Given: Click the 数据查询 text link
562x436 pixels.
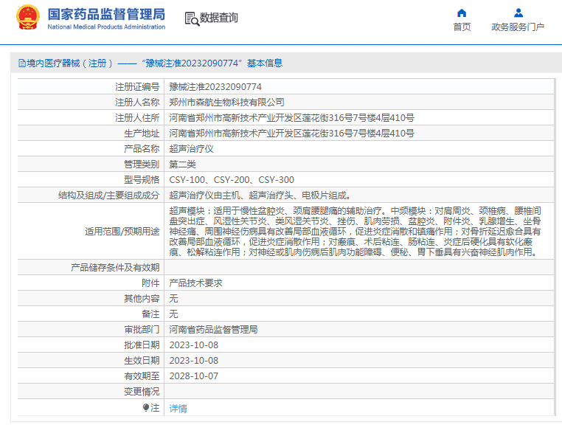Looking at the screenshot, I should pyautogui.click(x=218, y=18).
